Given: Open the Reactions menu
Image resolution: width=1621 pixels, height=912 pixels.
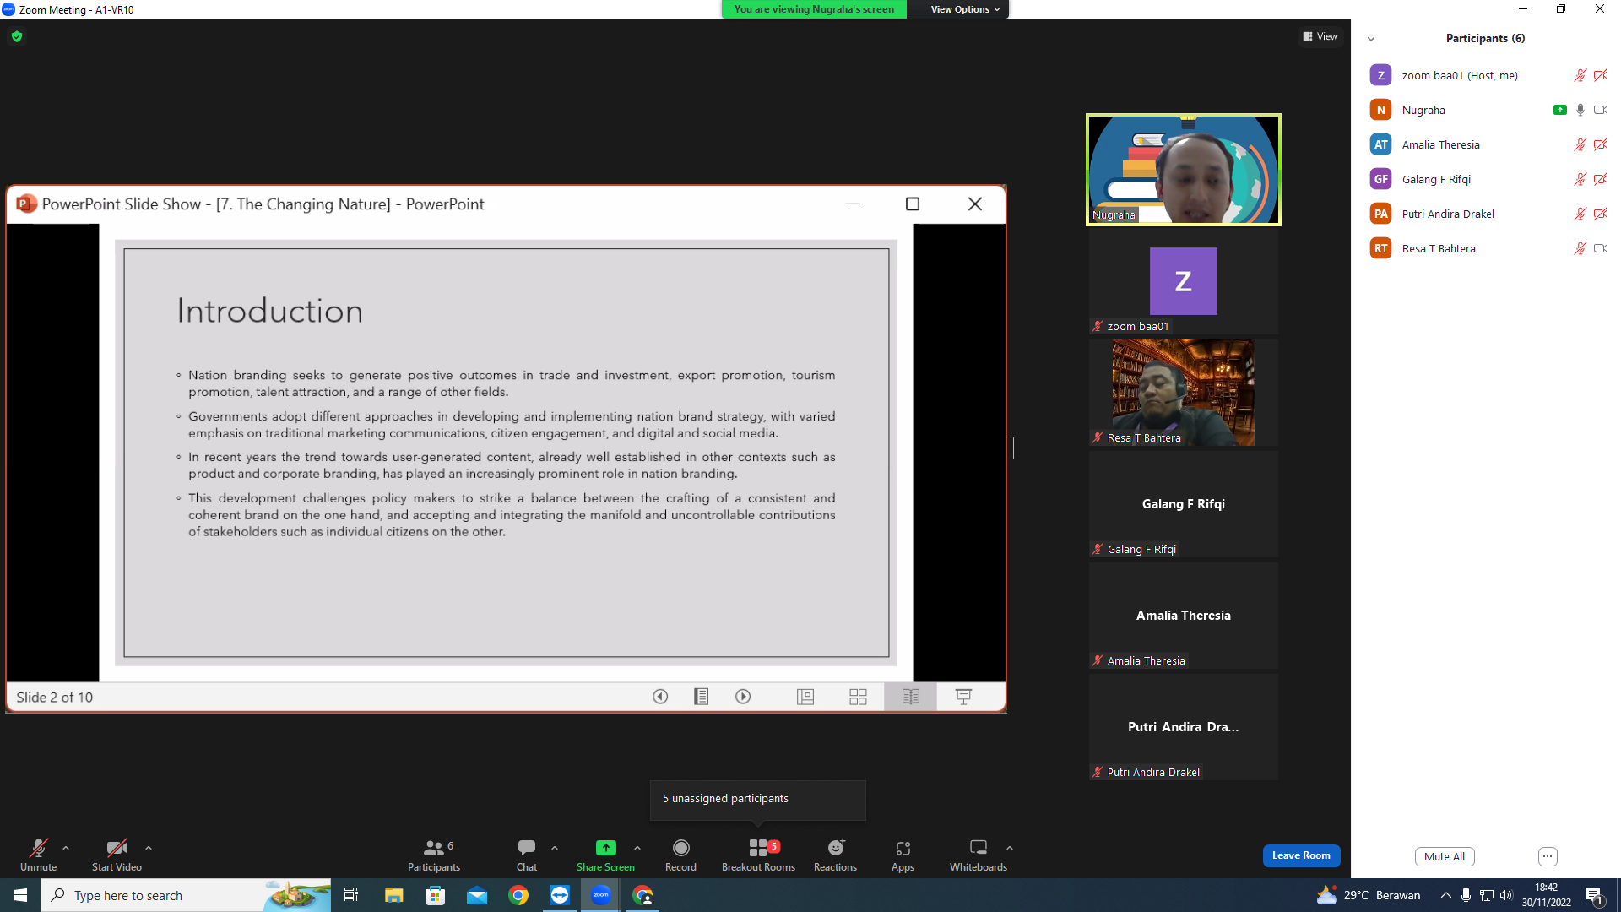Looking at the screenshot, I should tap(835, 855).
